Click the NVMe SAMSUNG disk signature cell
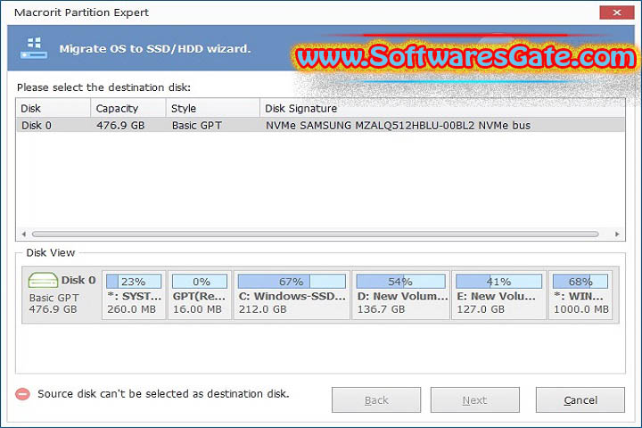 coord(398,126)
